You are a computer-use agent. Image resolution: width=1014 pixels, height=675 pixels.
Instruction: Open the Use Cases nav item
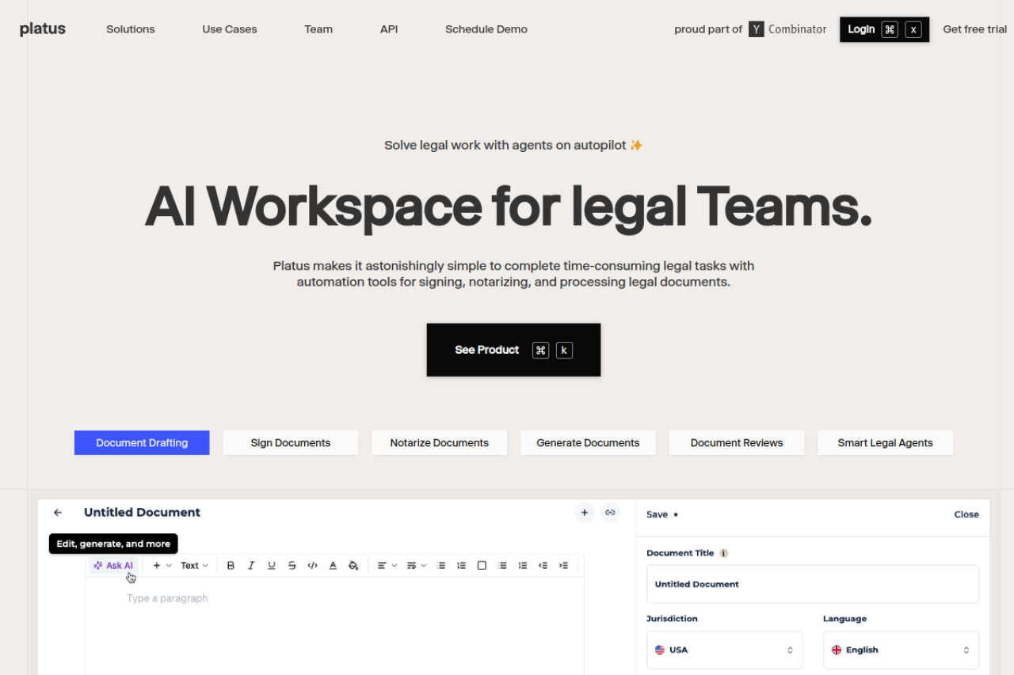tap(230, 29)
